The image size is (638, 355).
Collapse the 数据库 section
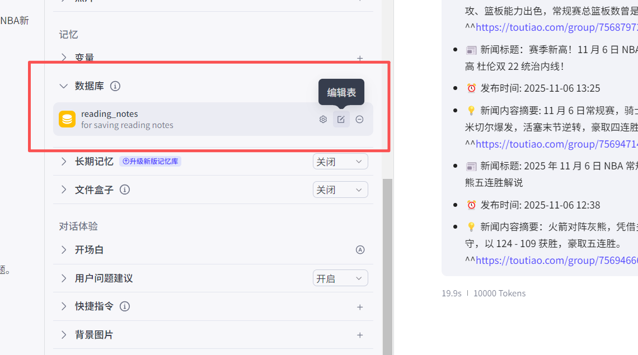(63, 86)
